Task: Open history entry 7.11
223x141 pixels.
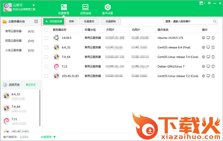Action: click(x=20, y=121)
